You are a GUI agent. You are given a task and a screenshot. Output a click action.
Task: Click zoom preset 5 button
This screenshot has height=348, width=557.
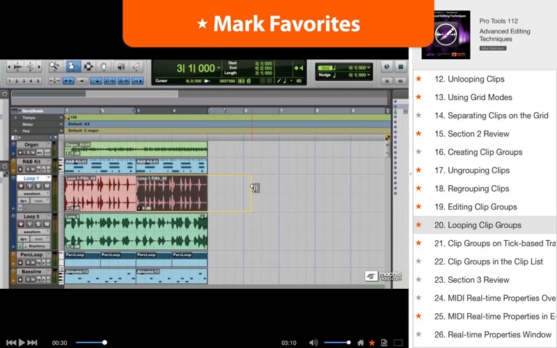(x=38, y=81)
